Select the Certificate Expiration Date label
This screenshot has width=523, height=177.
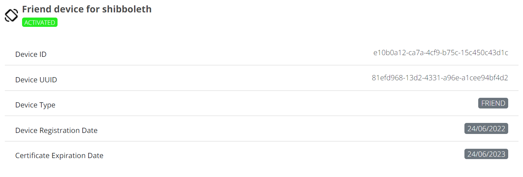[x=59, y=156]
